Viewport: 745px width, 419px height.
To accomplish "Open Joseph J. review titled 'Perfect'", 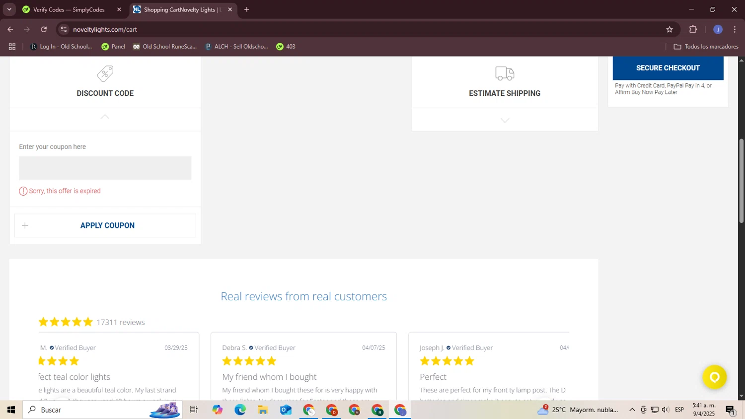I will [433, 377].
